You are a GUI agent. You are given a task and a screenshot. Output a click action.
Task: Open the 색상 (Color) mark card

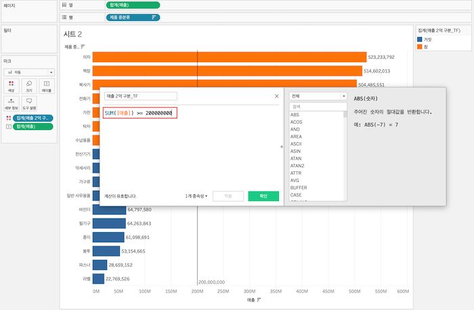click(12, 86)
